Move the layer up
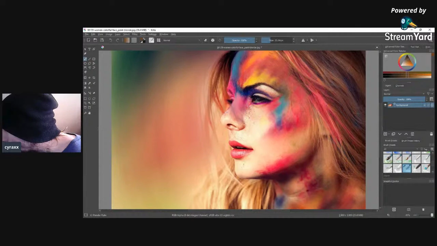This screenshot has height=246, width=437. (x=406, y=134)
